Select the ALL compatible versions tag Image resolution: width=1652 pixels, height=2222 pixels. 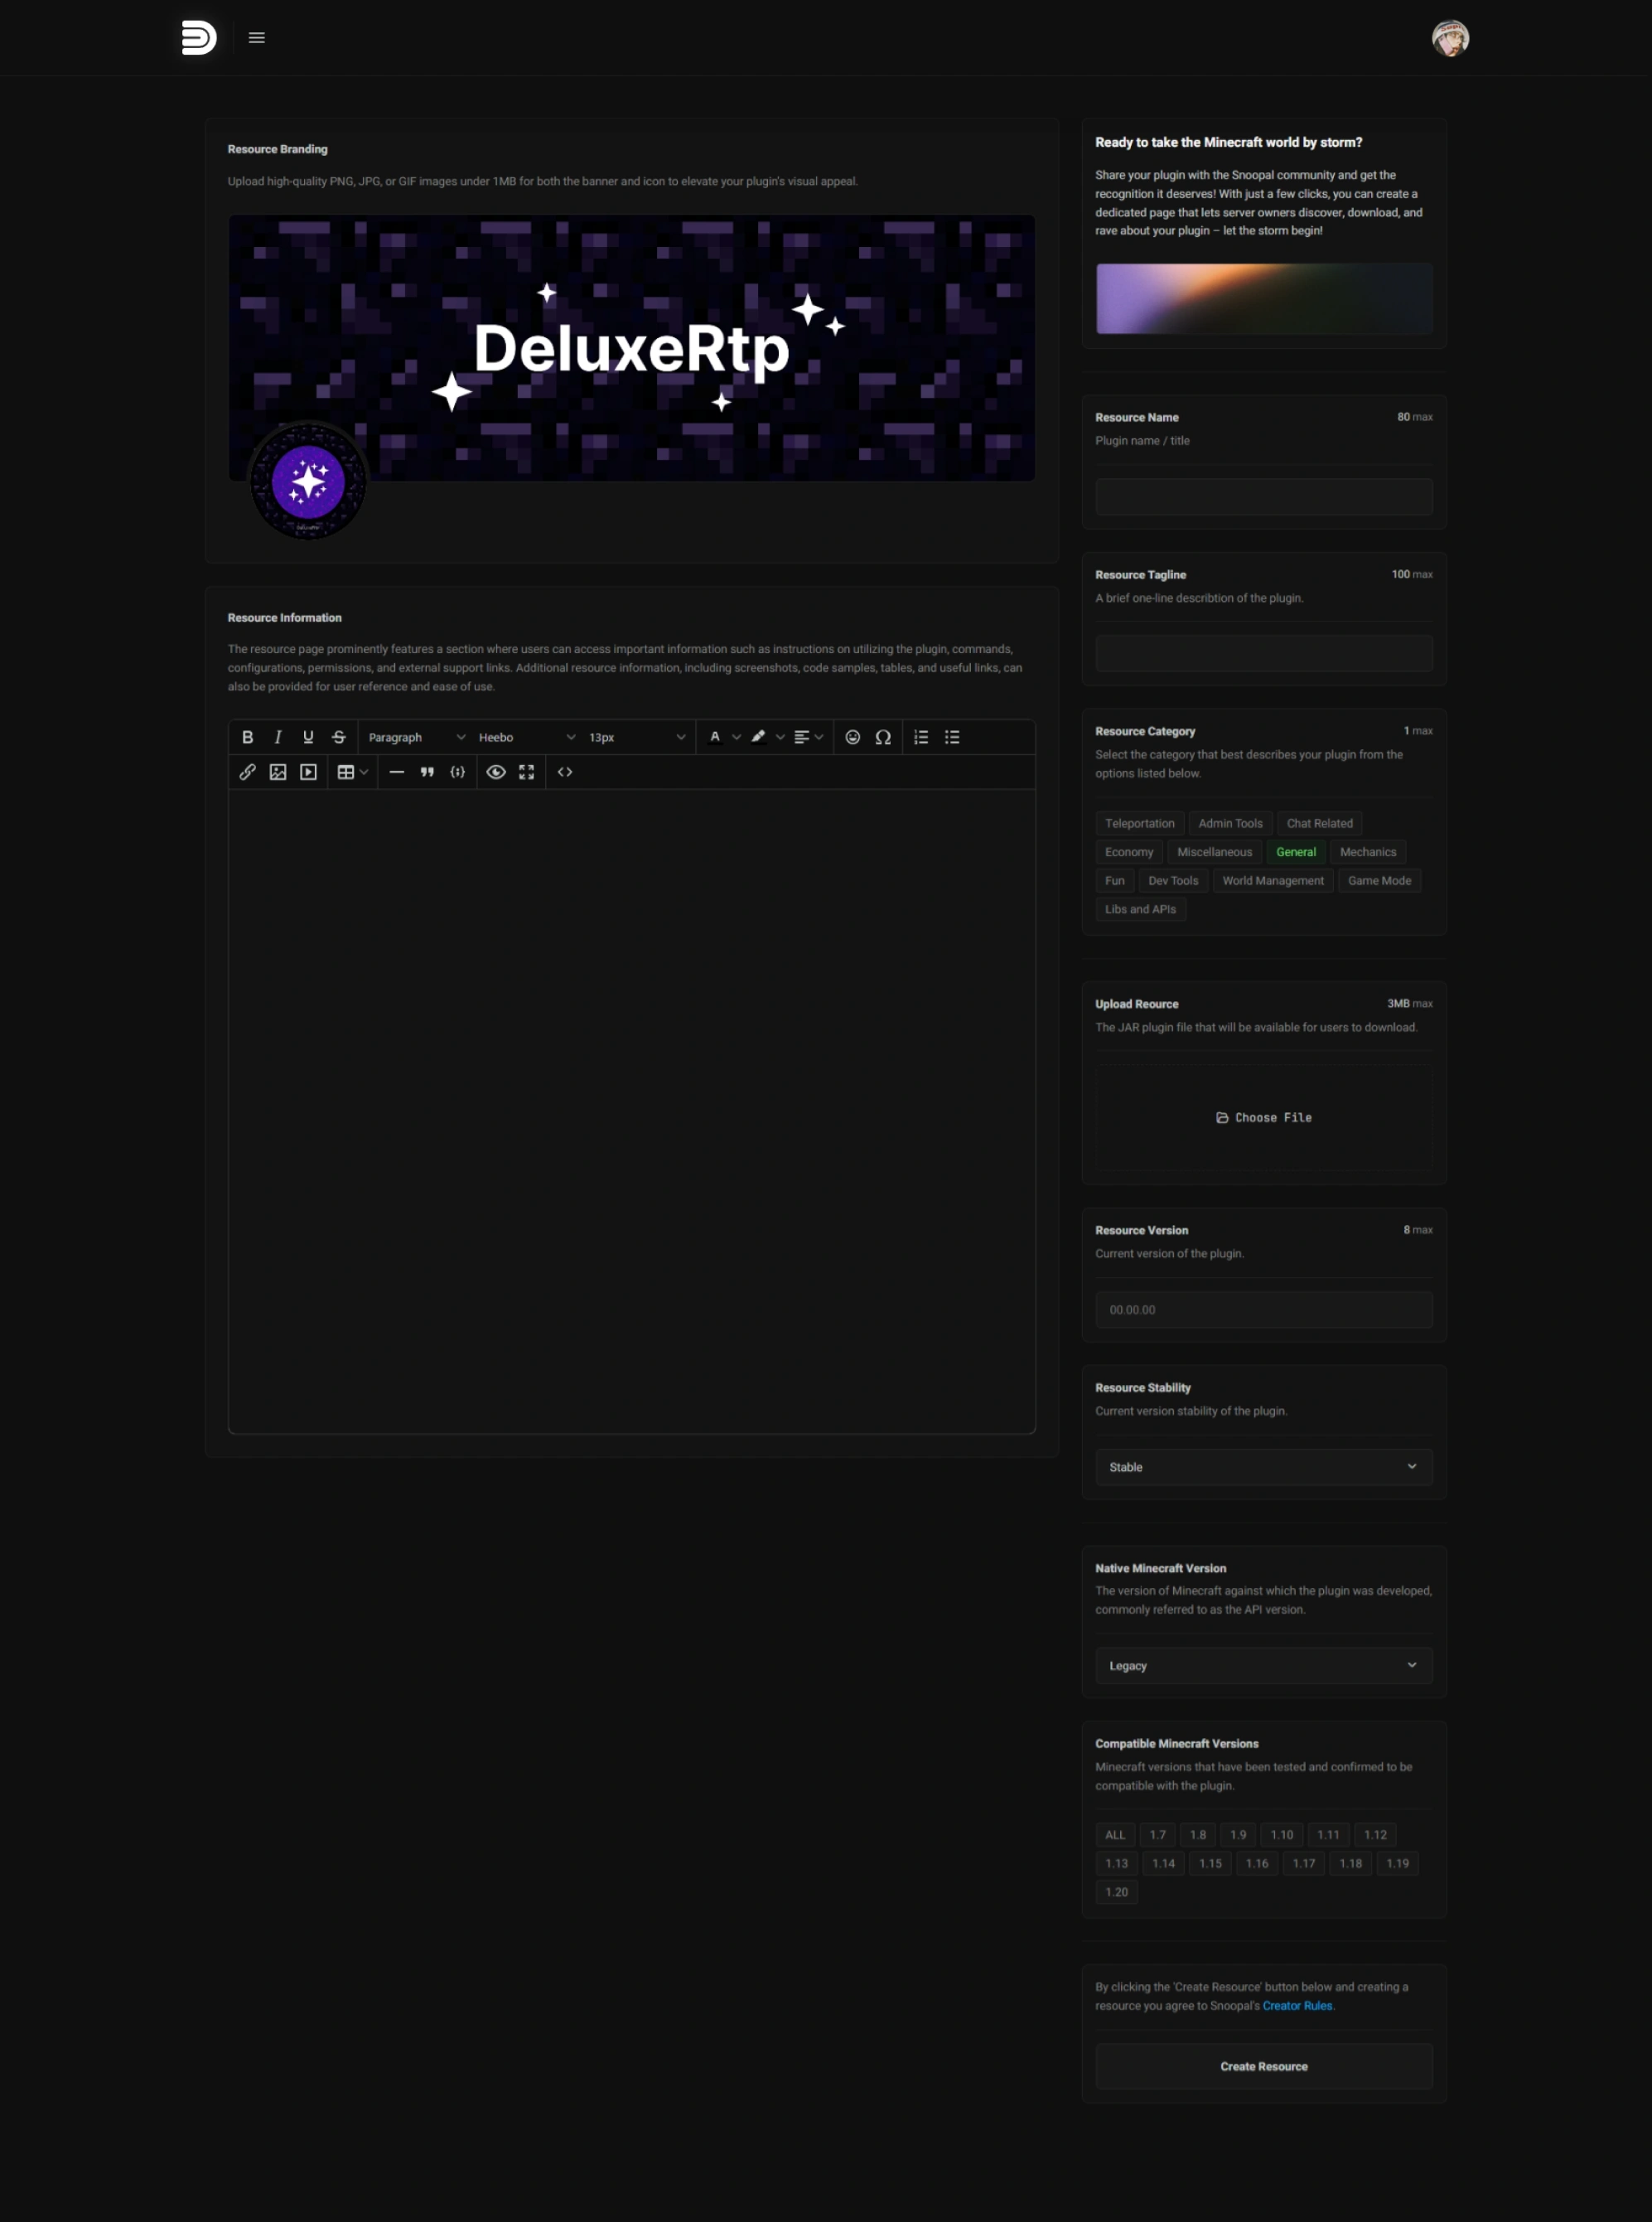tap(1114, 1835)
